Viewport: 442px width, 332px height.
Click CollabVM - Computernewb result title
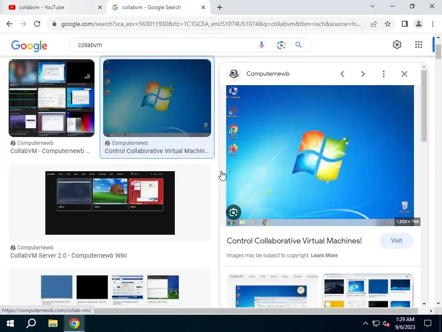click(x=50, y=151)
